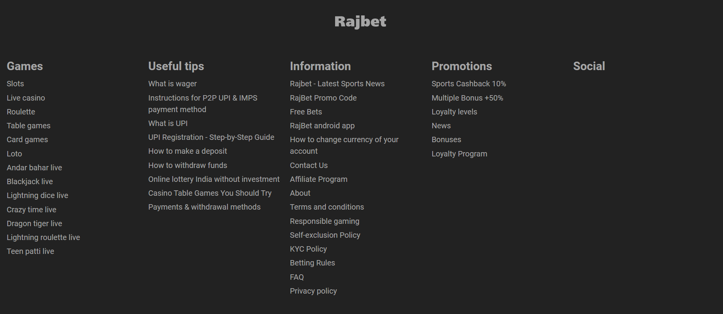The width and height of the screenshot is (723, 314).
Task: Click the Rajbet logo
Action: [360, 22]
